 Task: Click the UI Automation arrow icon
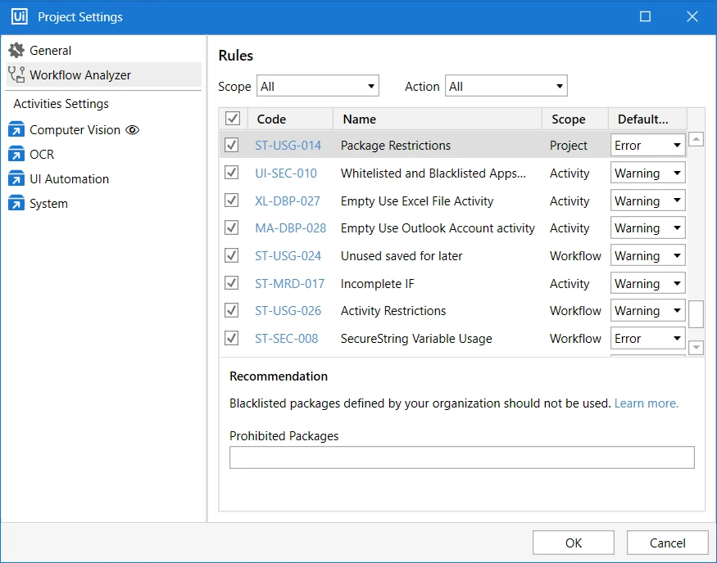tap(16, 178)
